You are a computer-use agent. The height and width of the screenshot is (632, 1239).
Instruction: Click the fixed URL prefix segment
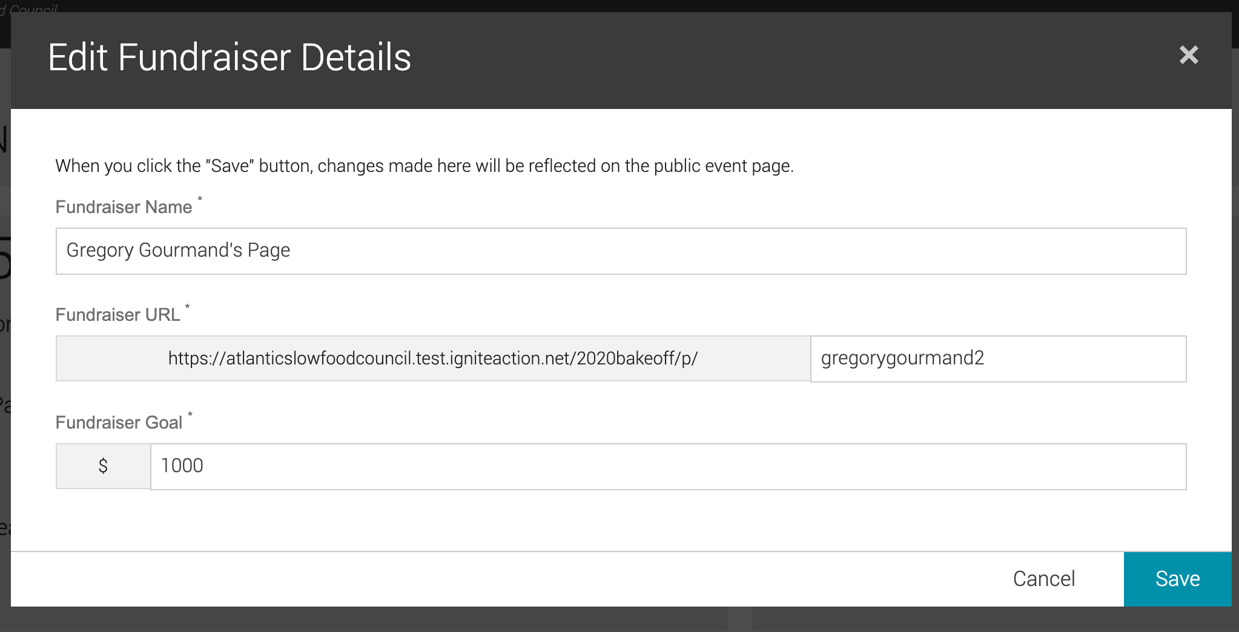[x=432, y=358]
